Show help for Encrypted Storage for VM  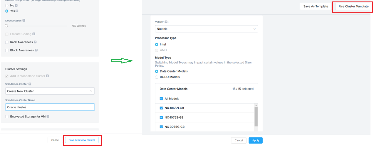[48, 117]
